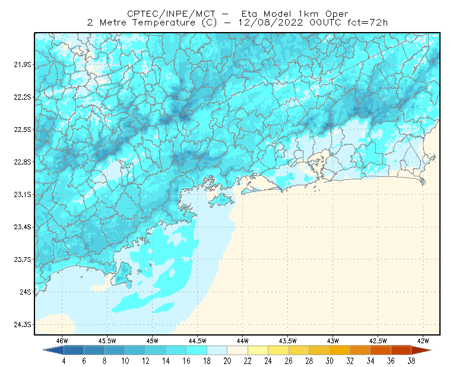The image size is (475, 367).
Task: Click the left blue arrow of colorbar
Action: click(x=53, y=350)
